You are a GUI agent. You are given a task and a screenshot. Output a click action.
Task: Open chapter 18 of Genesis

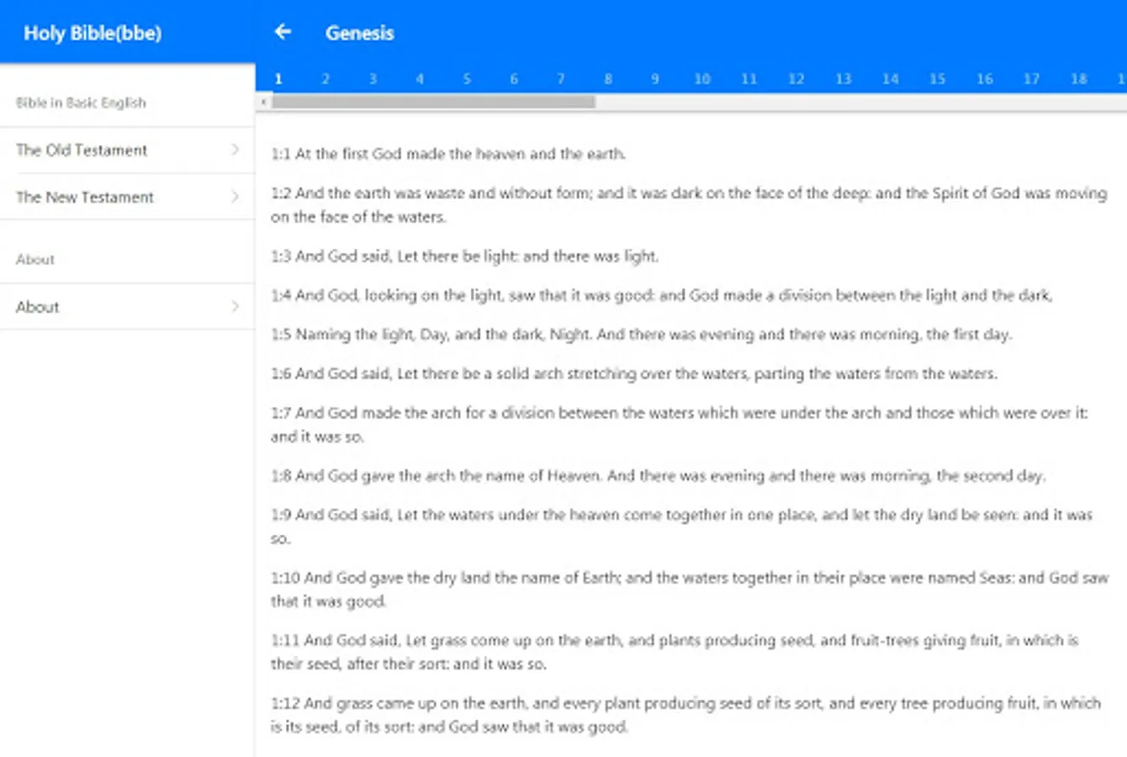1078,79
